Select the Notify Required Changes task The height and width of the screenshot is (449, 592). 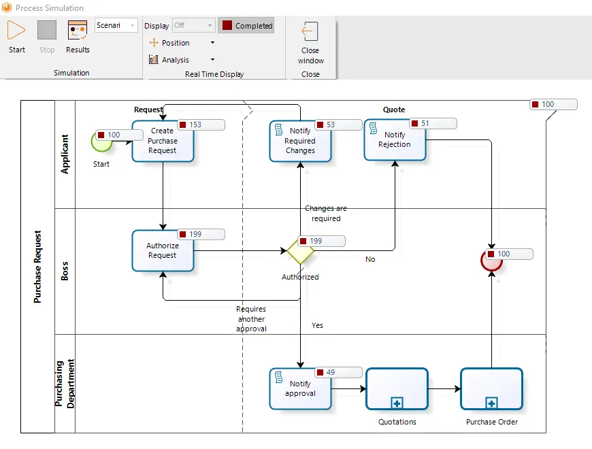pos(300,141)
